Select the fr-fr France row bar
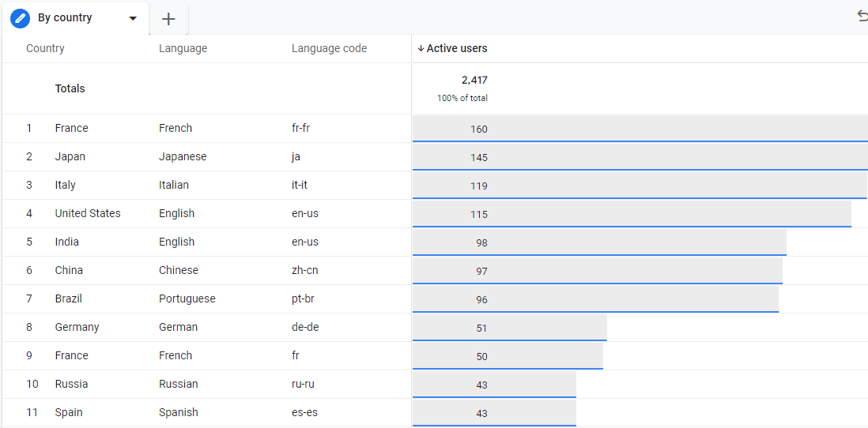The image size is (868, 428). (640, 129)
